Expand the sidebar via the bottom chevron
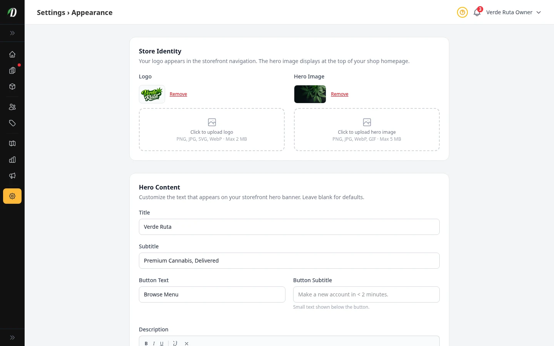The width and height of the screenshot is (554, 346). [x=12, y=337]
